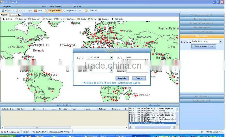226x137 pixels.
Task: Click the Select query area button
Action: 203,46
